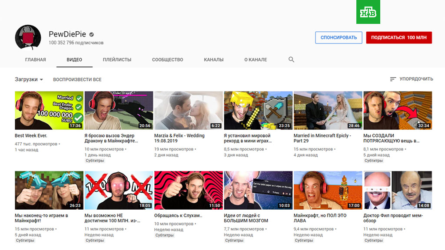This screenshot has height=250, width=445.
Task: Open the О канале tab
Action: pyautogui.click(x=256, y=59)
